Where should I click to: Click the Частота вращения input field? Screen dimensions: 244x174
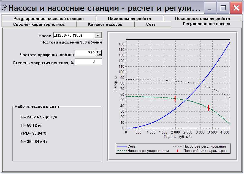point(85,53)
